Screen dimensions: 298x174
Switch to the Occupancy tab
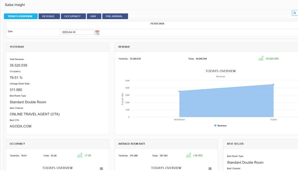[73, 16]
